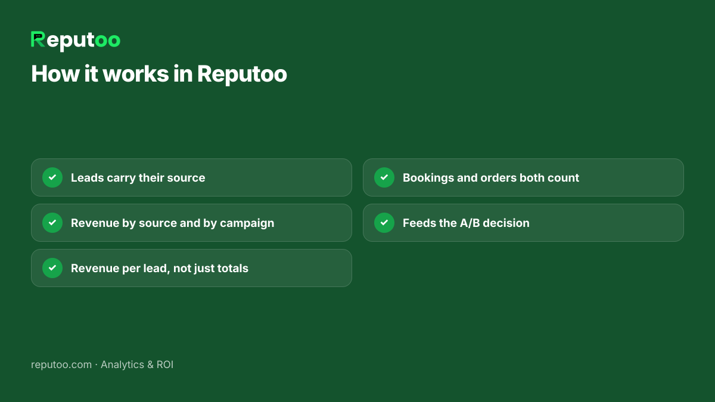715x402 pixels.
Task: Select the text Revenue by source and by campaign
Action: (173, 223)
